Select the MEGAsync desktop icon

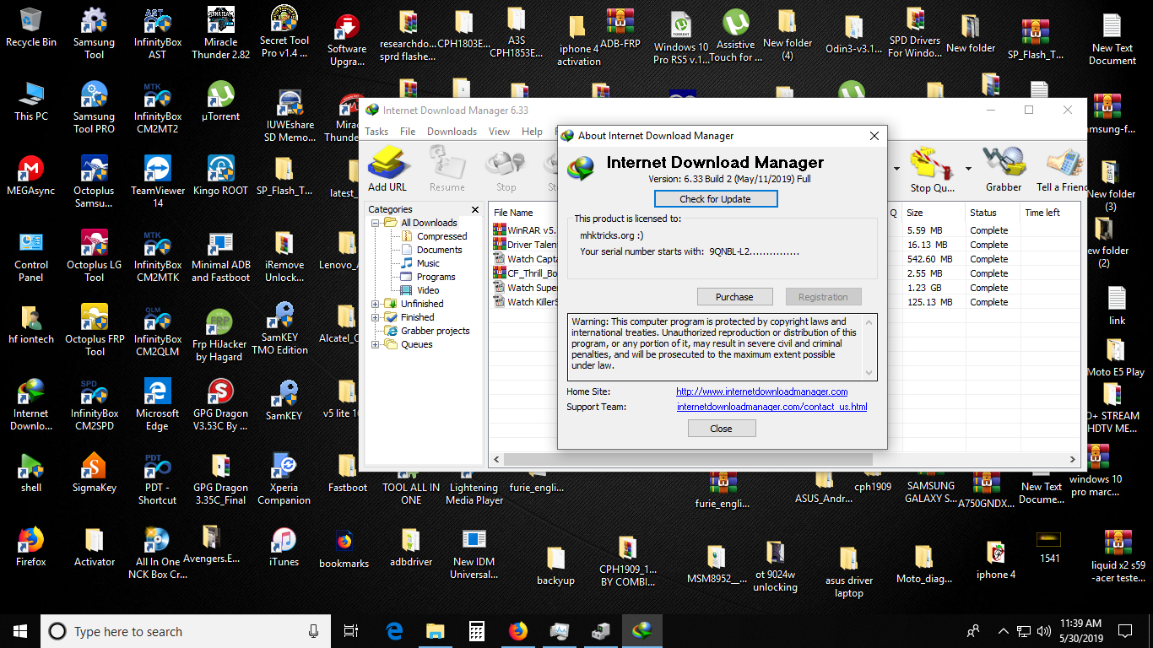(31, 175)
